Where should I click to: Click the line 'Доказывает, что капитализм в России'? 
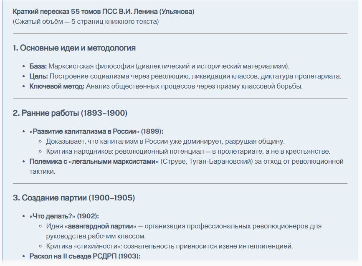coord(165,141)
